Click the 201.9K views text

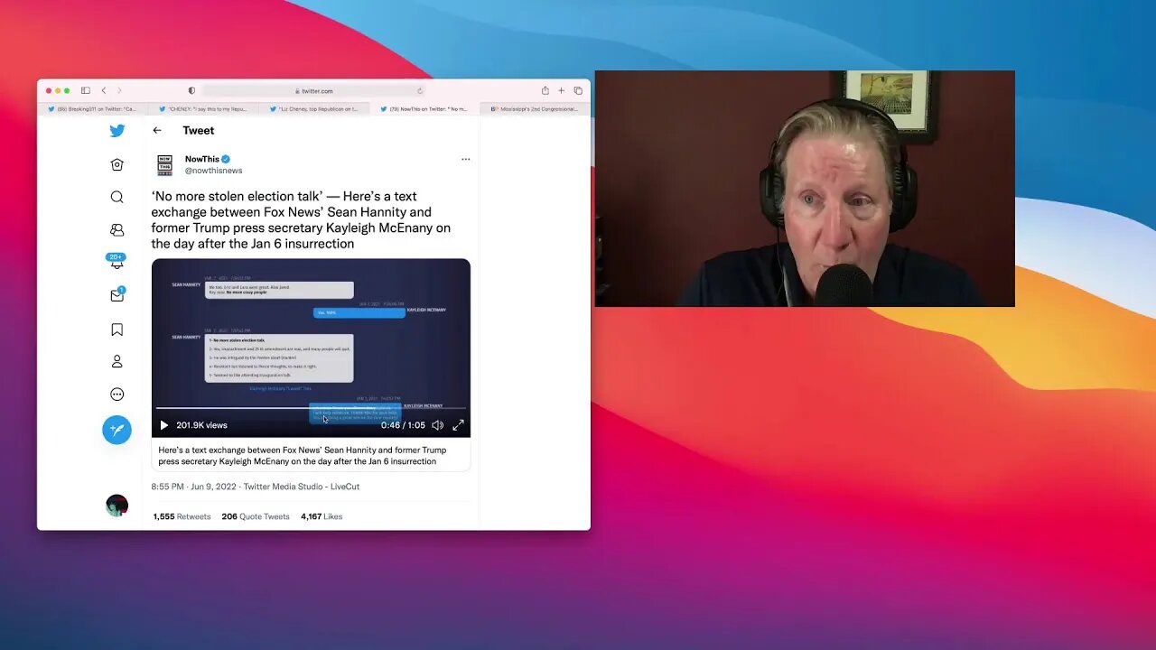tap(201, 425)
